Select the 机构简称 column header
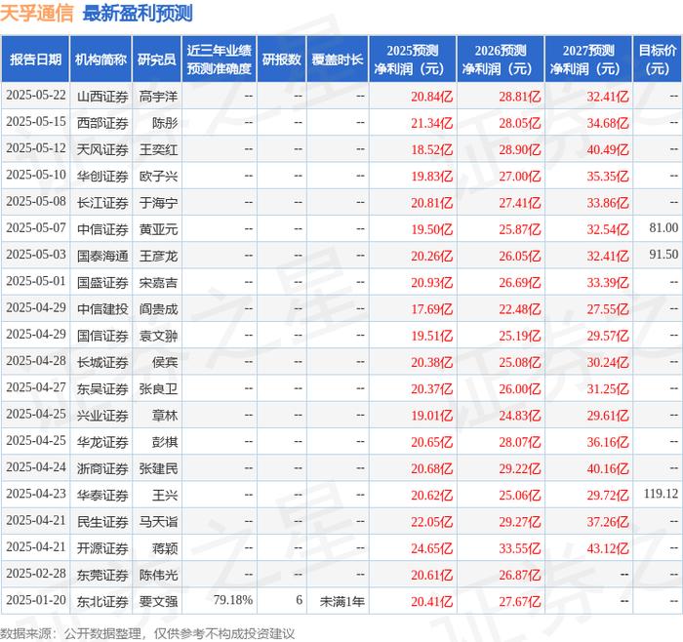 point(100,60)
